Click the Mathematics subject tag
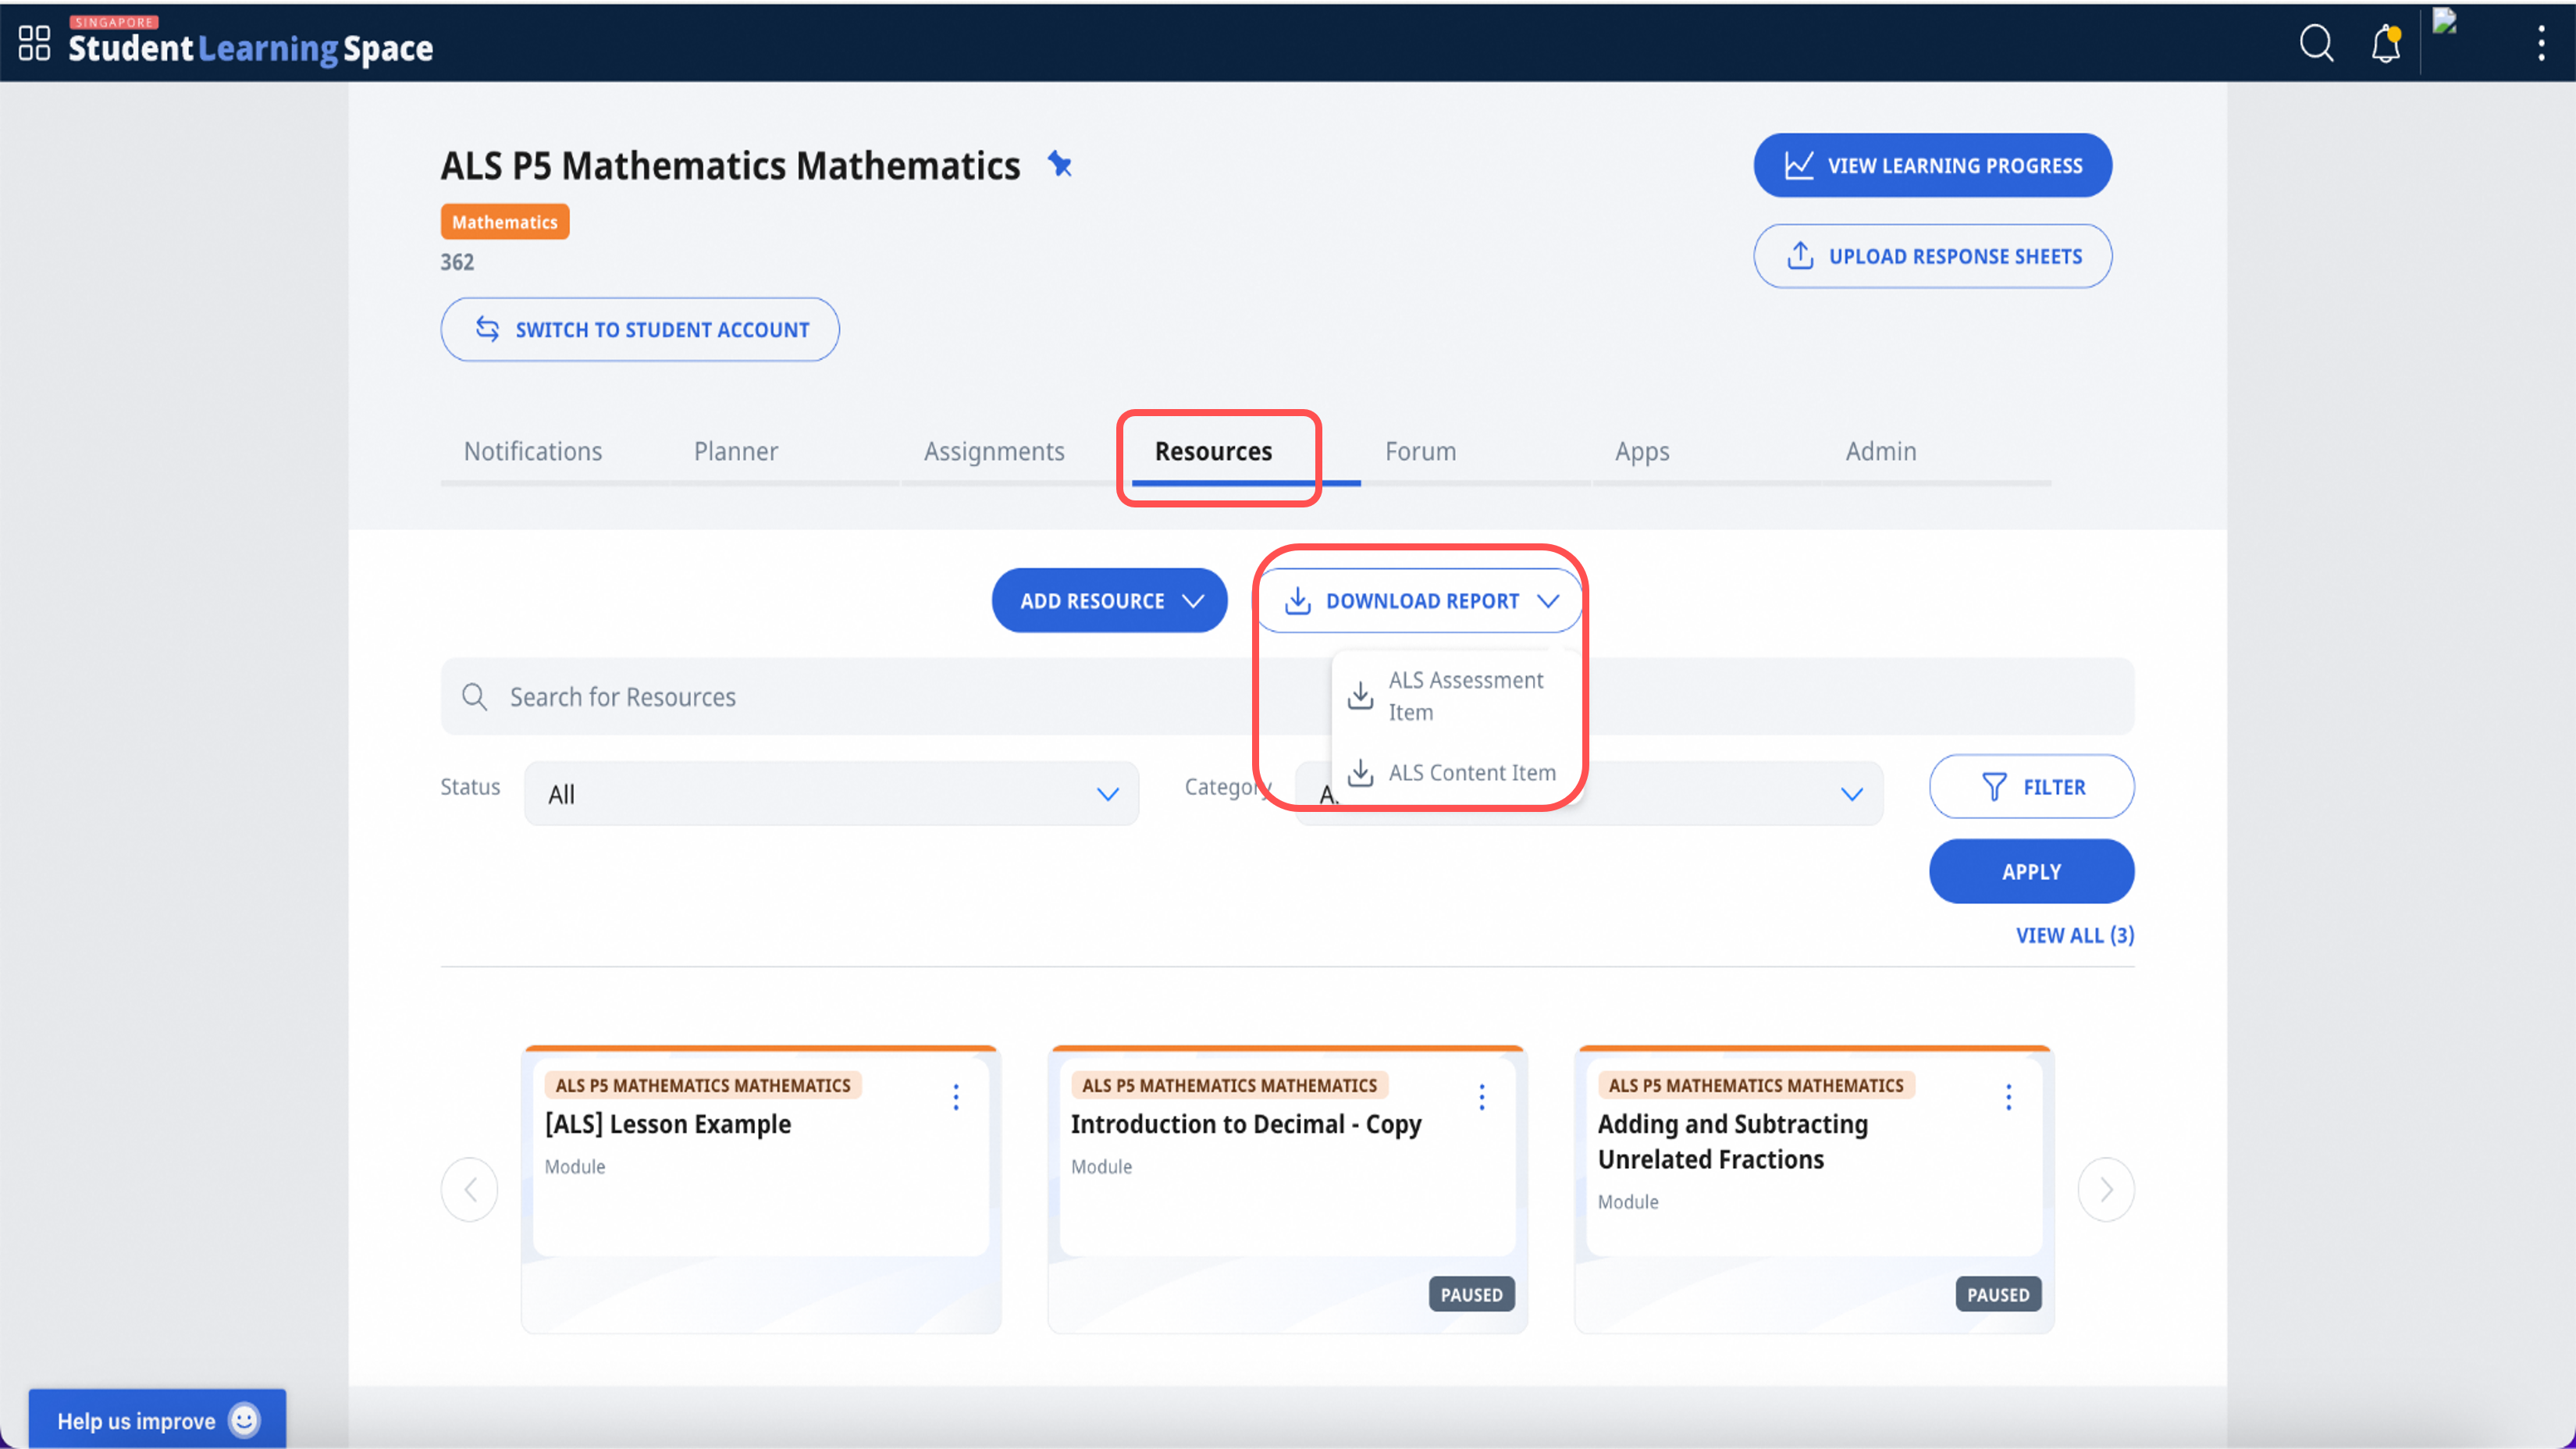The width and height of the screenshot is (2576, 1449). point(505,222)
